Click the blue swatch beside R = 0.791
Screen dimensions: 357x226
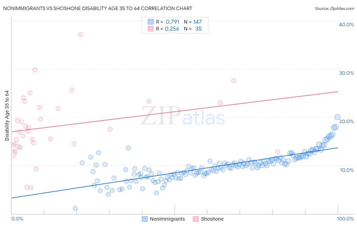pyautogui.click(x=151, y=22)
